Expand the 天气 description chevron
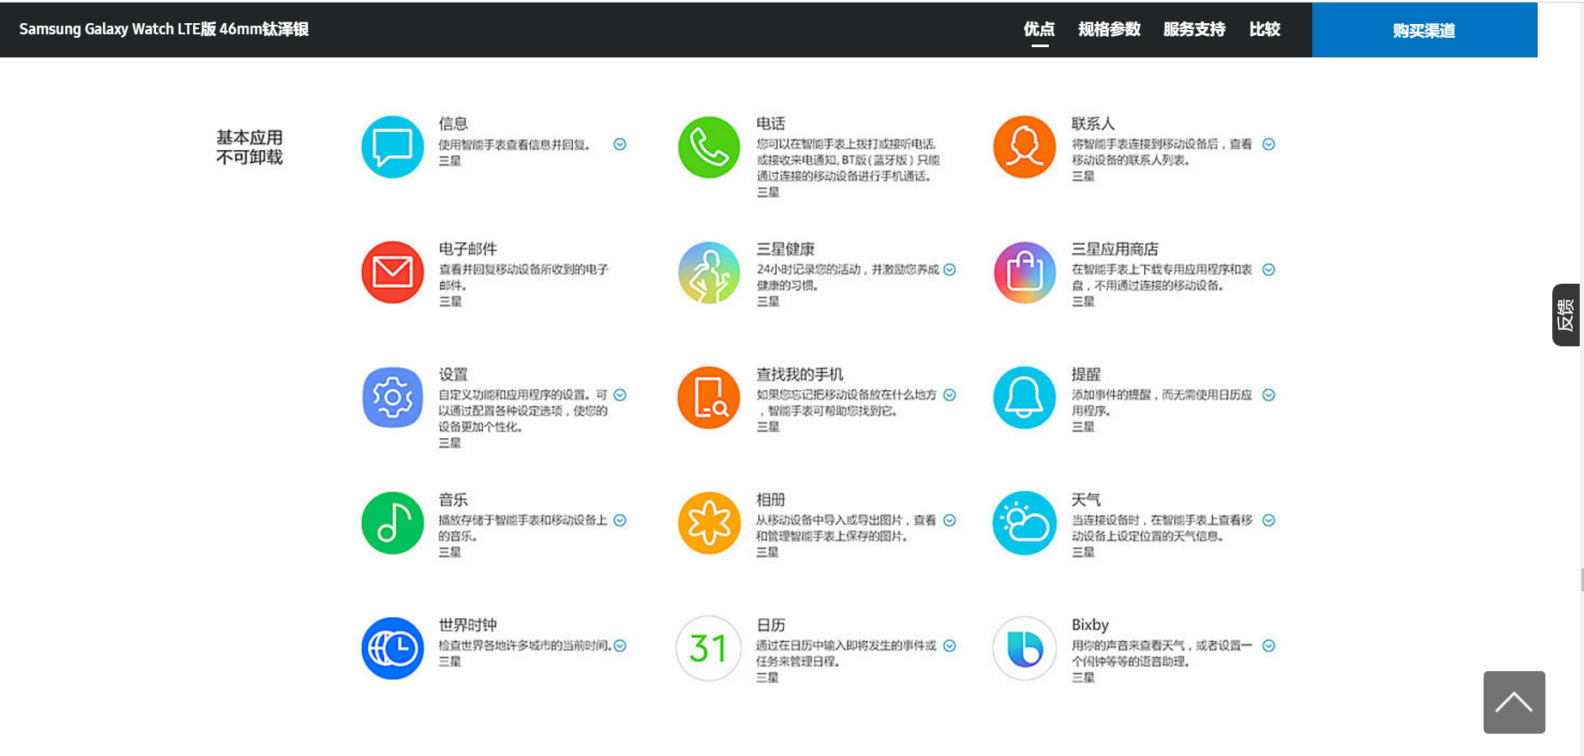 click(1269, 520)
